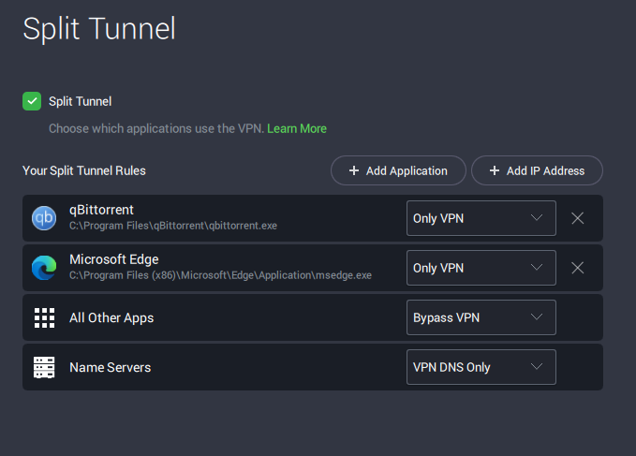Open the Learn More link

[297, 128]
